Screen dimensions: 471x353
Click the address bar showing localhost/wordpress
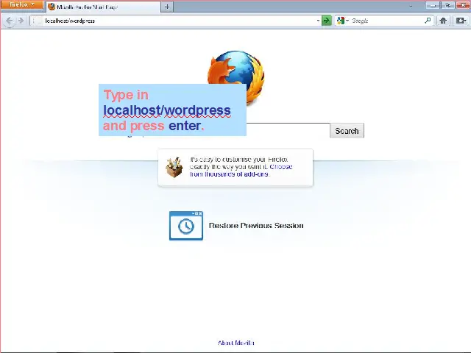pyautogui.click(x=169, y=21)
